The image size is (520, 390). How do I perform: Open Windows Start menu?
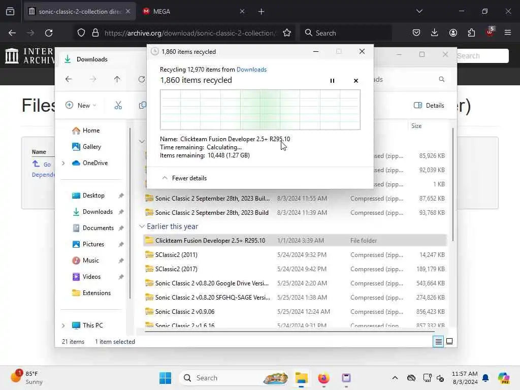tap(165, 378)
